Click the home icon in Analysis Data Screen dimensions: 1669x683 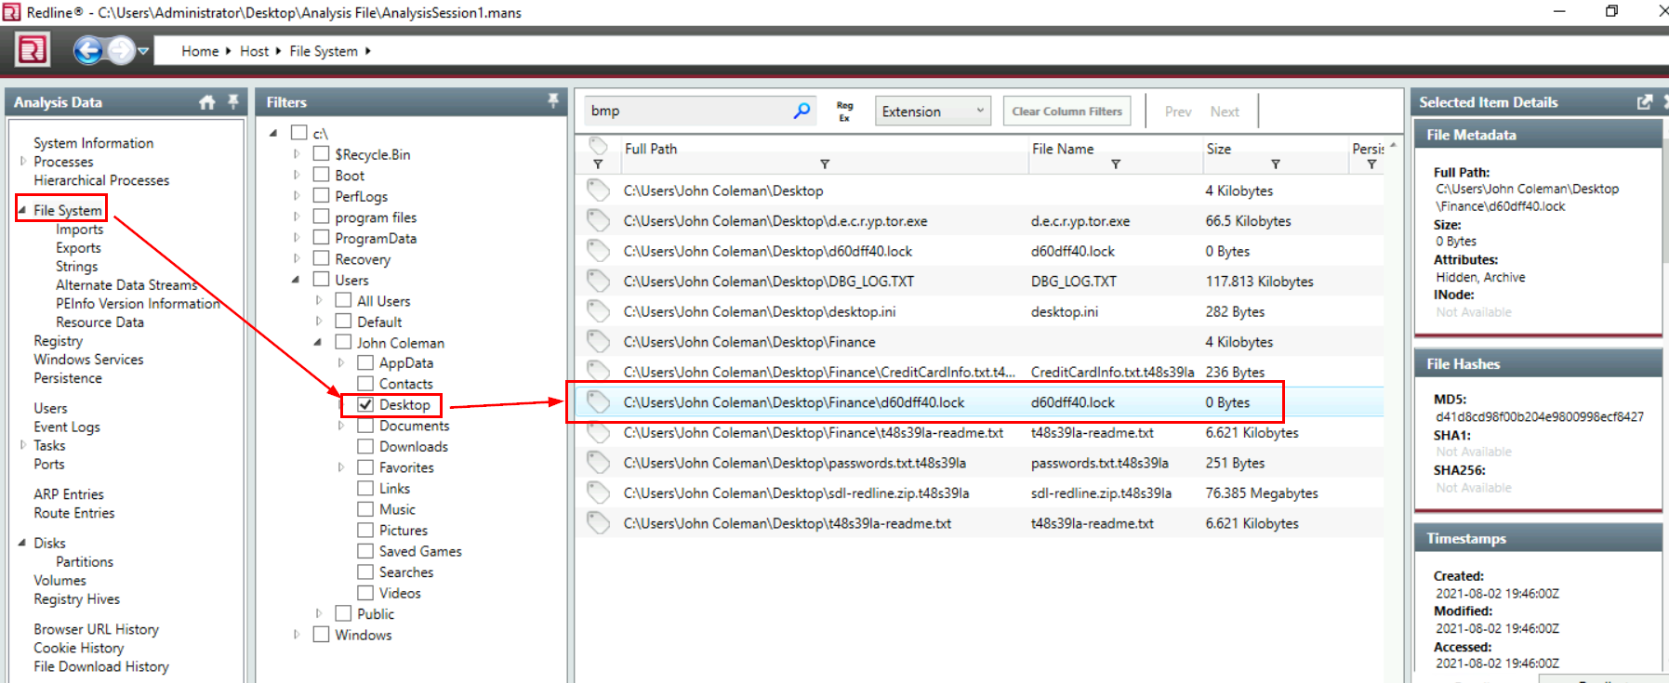pyautogui.click(x=206, y=102)
